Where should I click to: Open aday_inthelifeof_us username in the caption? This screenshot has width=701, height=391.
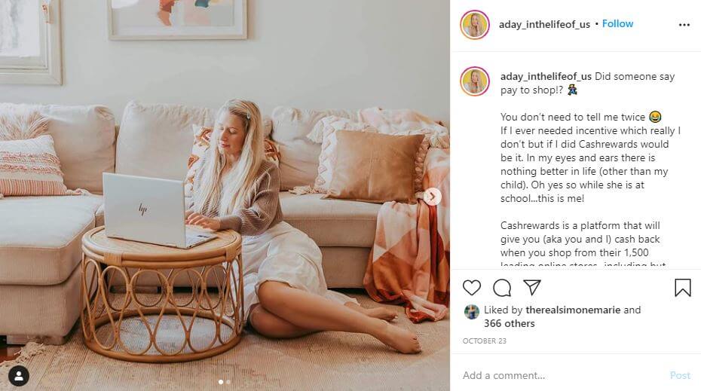546,76
